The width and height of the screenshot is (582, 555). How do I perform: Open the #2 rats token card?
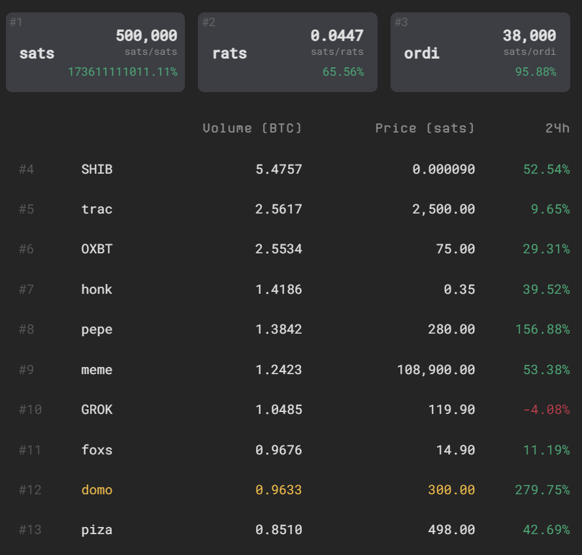287,52
